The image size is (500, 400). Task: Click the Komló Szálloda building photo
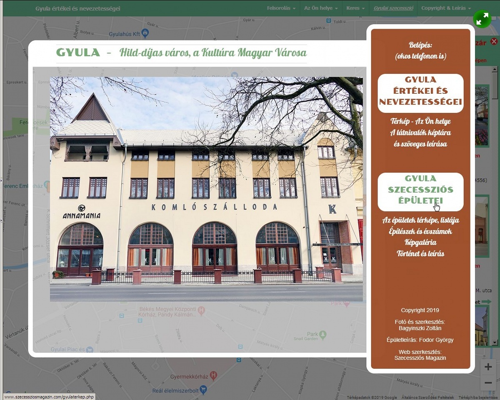pyautogui.click(x=206, y=189)
